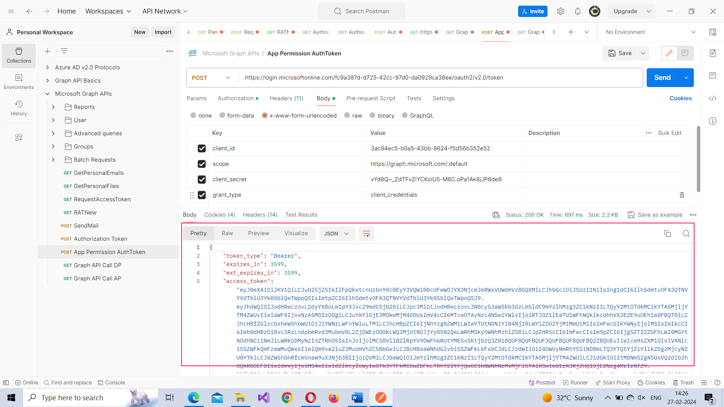This screenshot has width=724, height=407.
Task: Uncheck the client_secret parameter
Action: click(202, 179)
